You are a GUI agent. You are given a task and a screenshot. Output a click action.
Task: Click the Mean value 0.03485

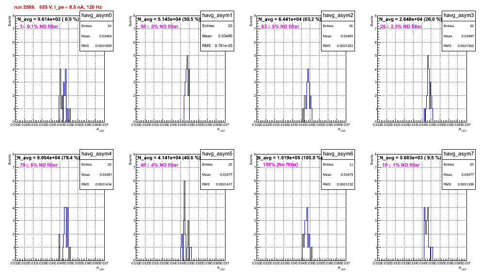point(347,36)
